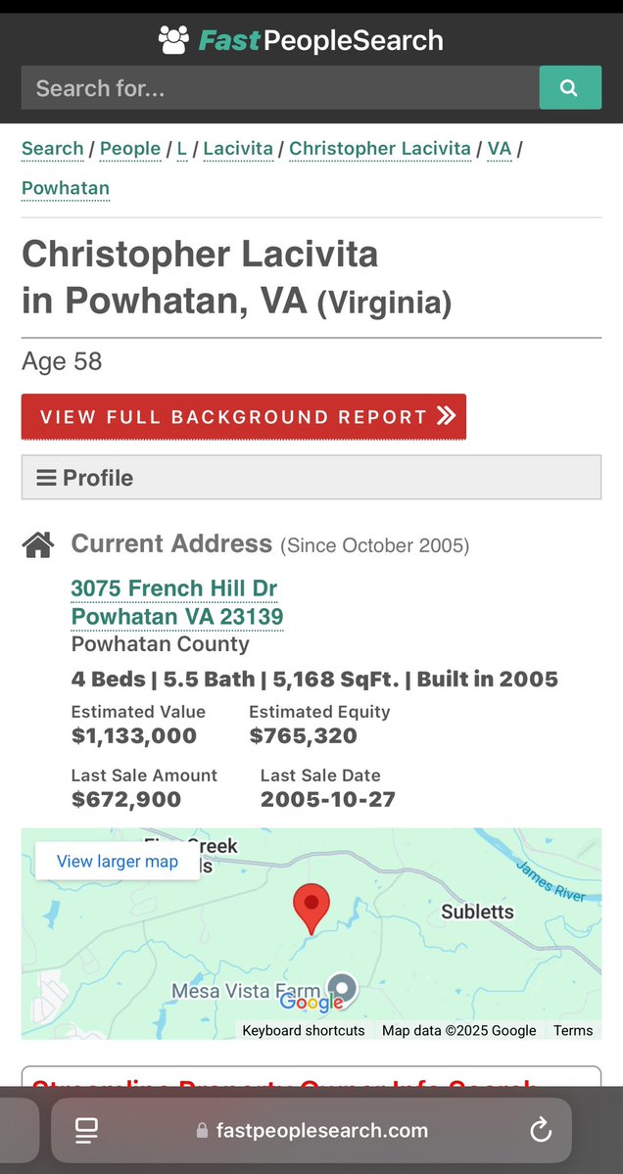Tap the browser reload icon
Screen dimensions: 623x1174
(541, 1131)
